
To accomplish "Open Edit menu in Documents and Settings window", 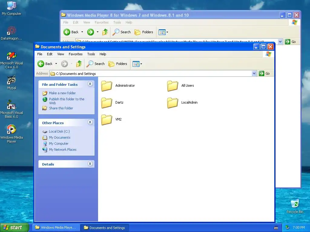I will (x=50, y=54).
